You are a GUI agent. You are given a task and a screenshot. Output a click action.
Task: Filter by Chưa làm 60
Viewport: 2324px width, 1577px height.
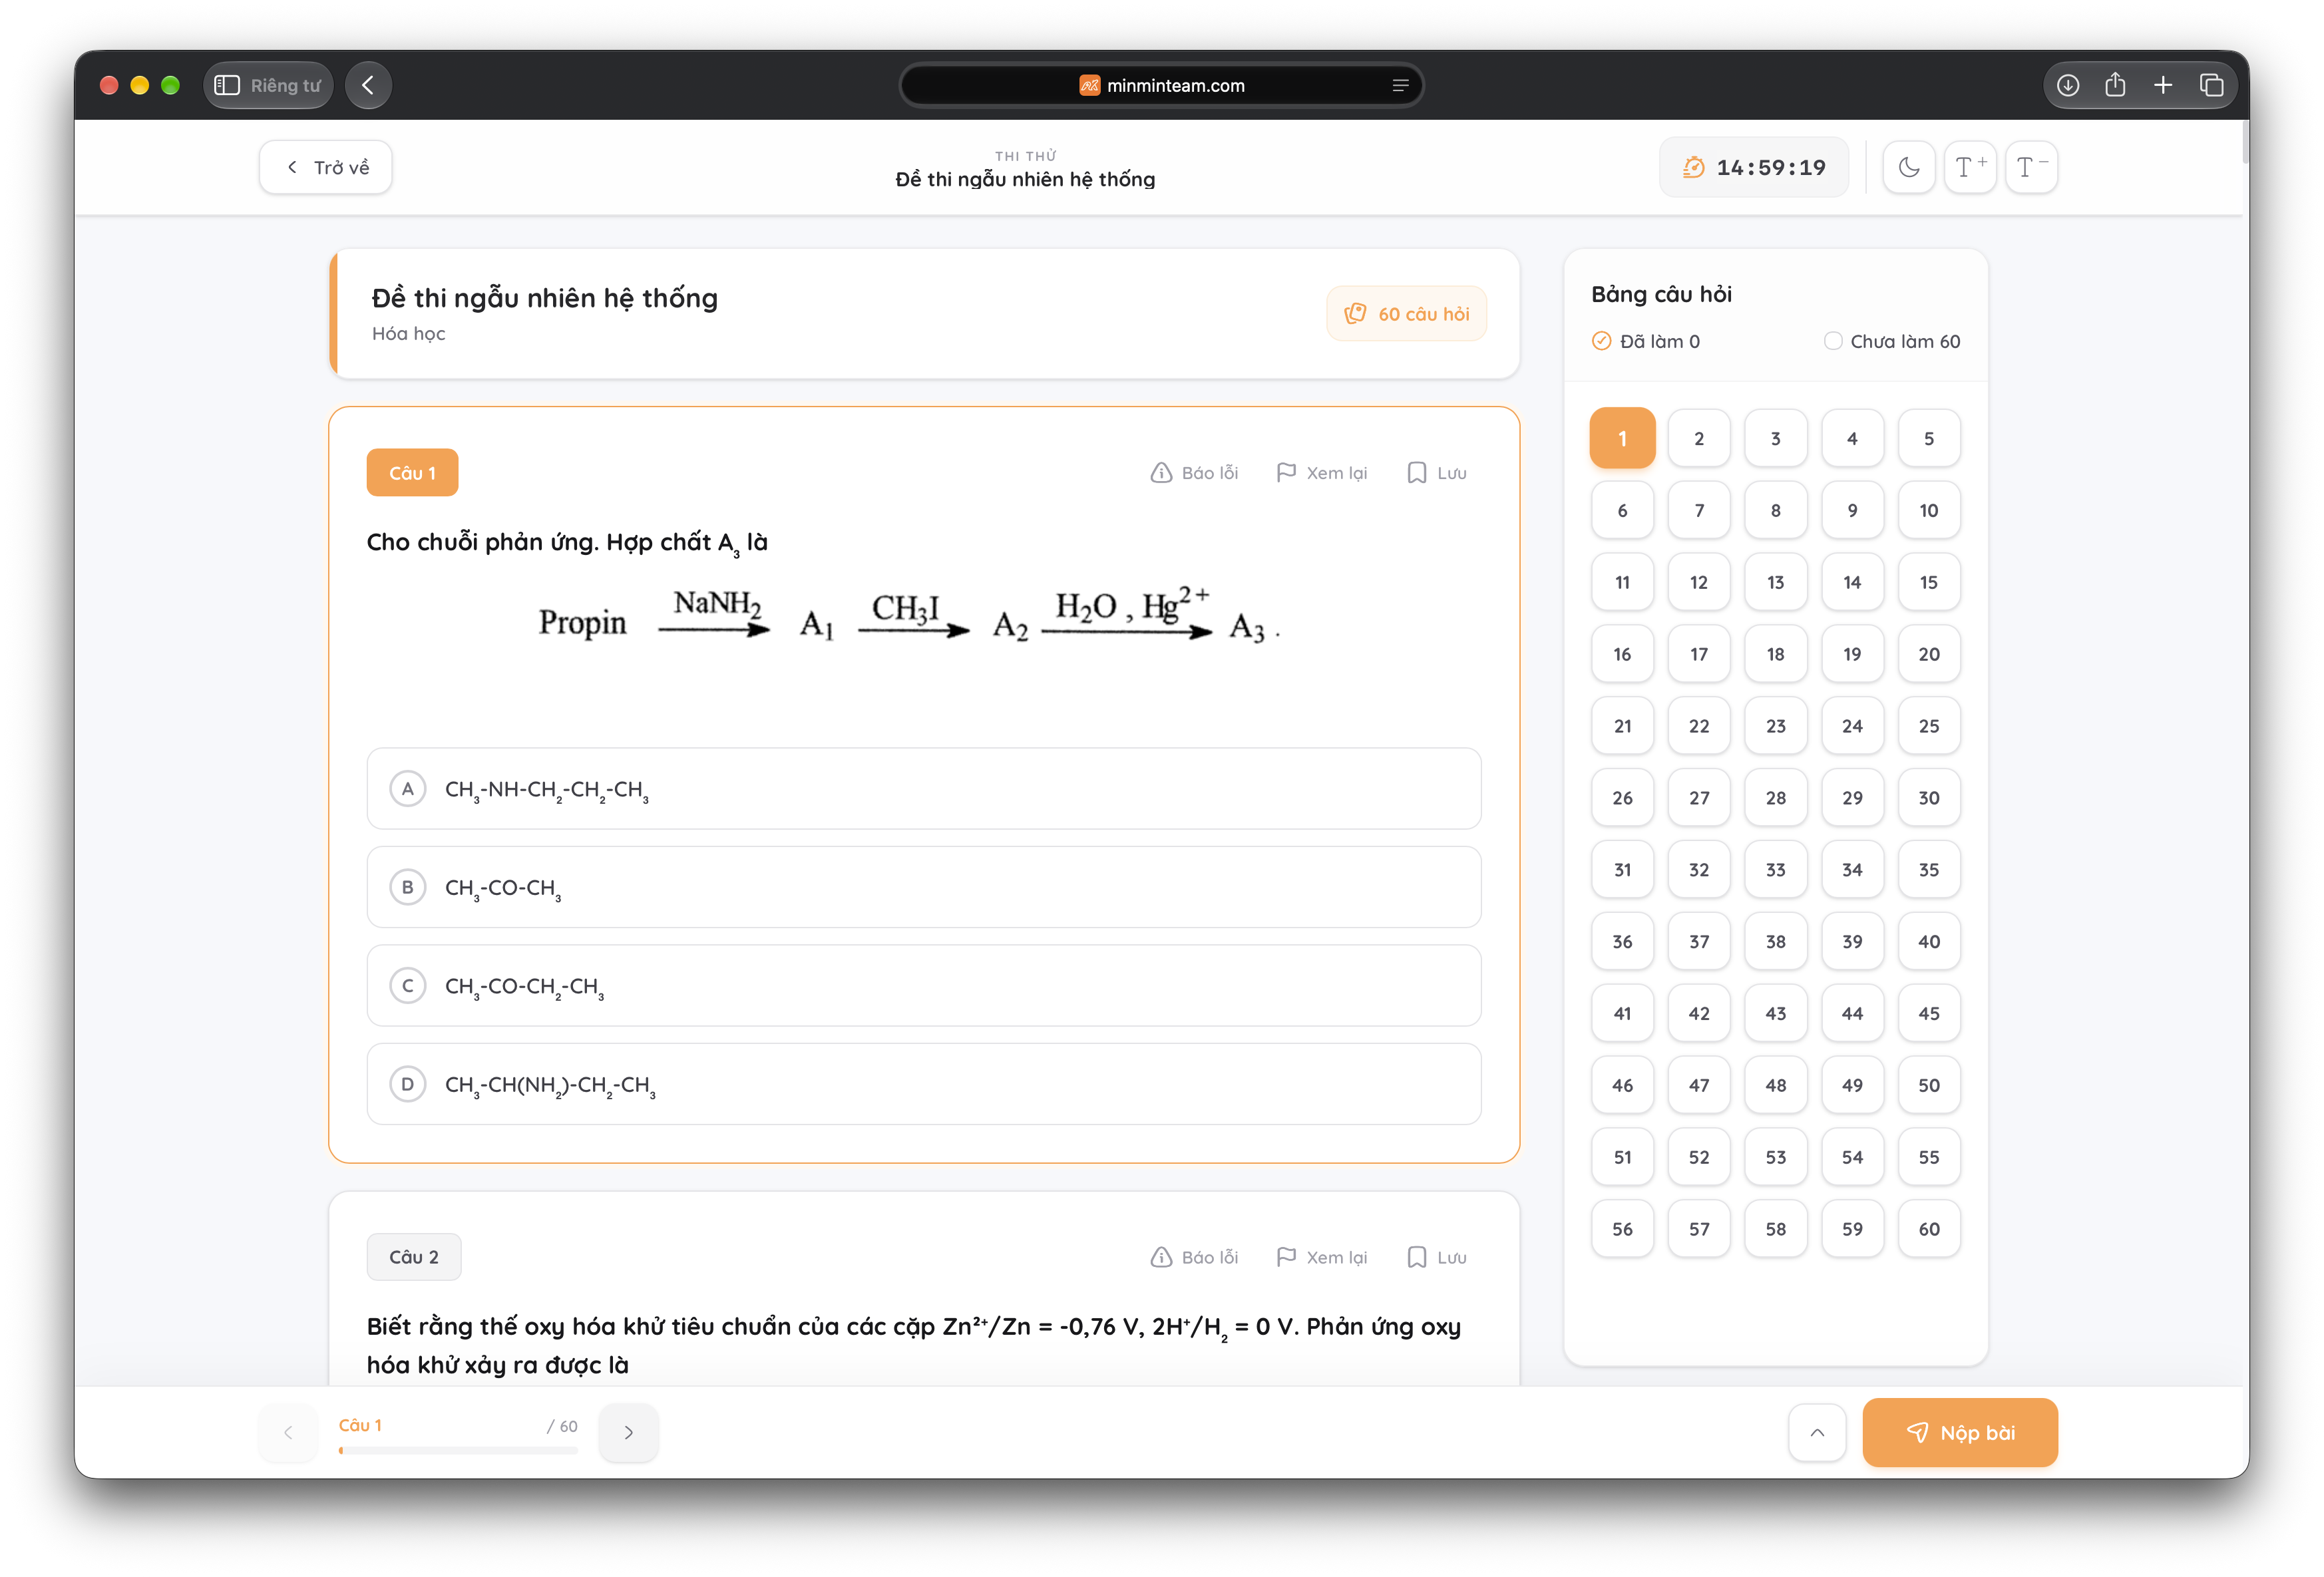click(x=1892, y=341)
